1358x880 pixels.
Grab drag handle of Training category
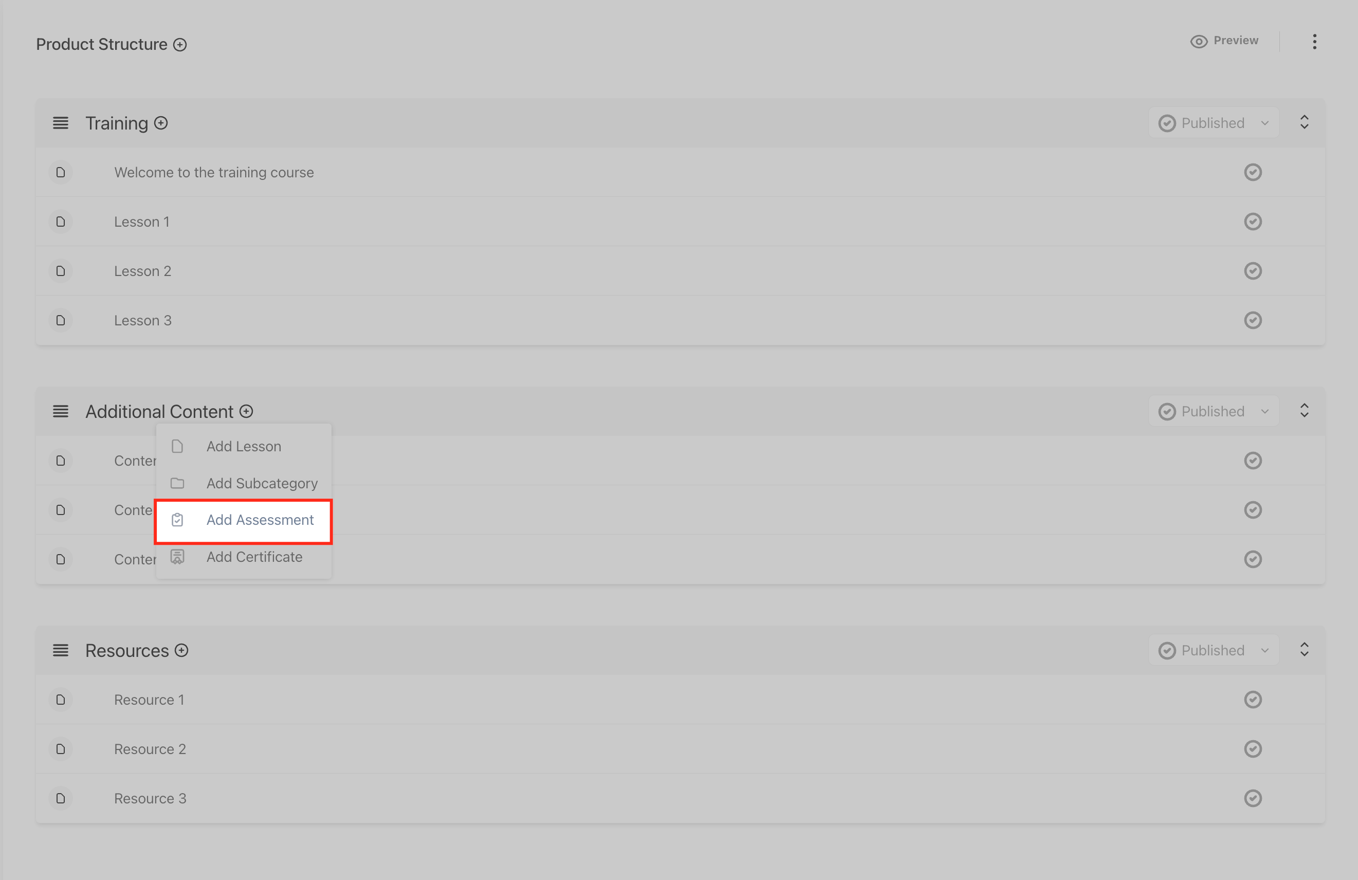click(61, 123)
